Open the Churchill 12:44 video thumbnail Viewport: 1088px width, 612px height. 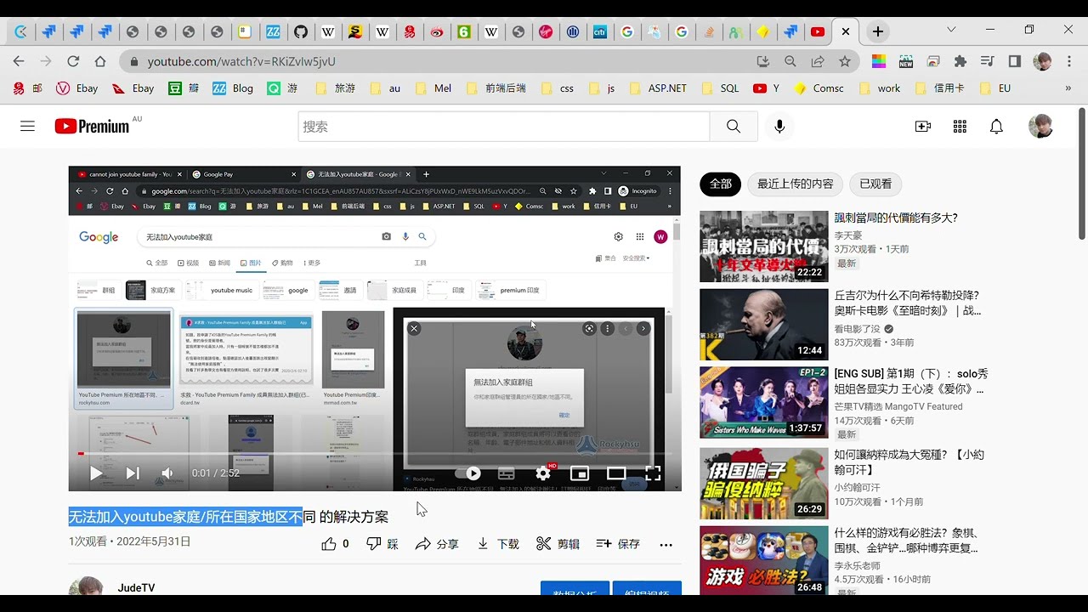[763, 325]
